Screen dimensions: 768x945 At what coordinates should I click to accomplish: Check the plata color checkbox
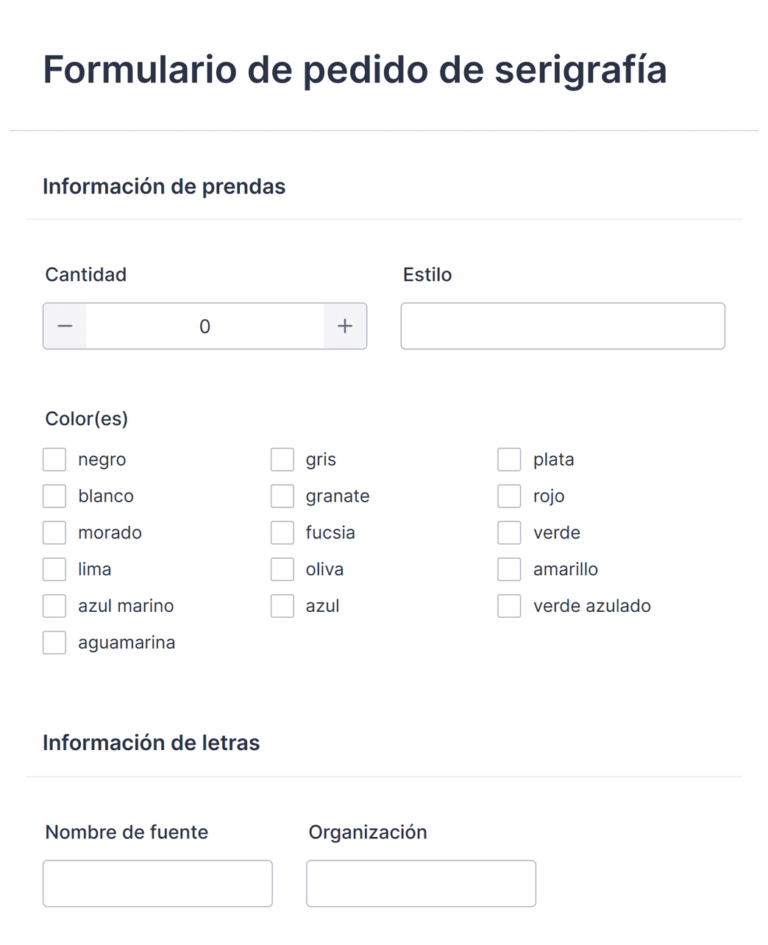509,460
